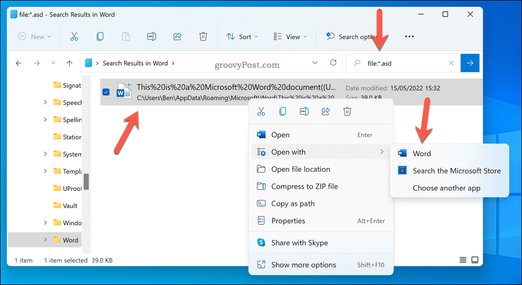Viewport: 522px width, 285px height.
Task: Choose Show more options
Action: 321,265
